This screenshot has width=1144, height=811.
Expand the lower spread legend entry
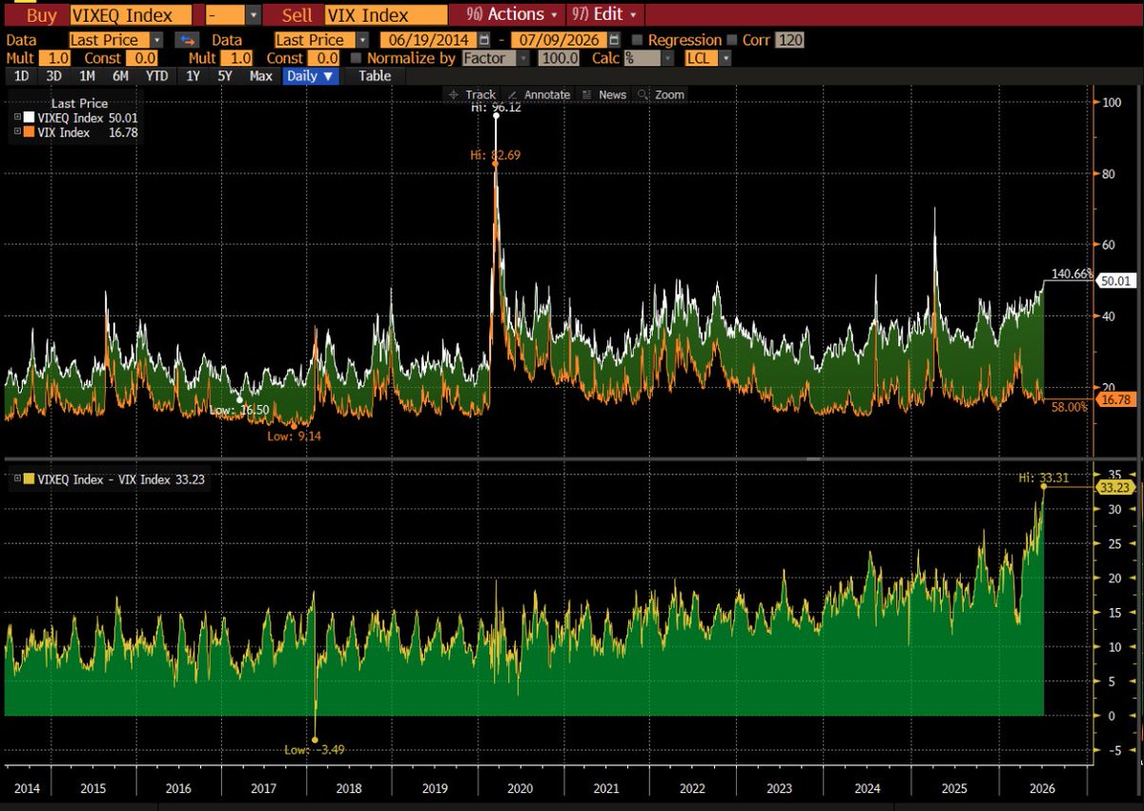coord(17,480)
